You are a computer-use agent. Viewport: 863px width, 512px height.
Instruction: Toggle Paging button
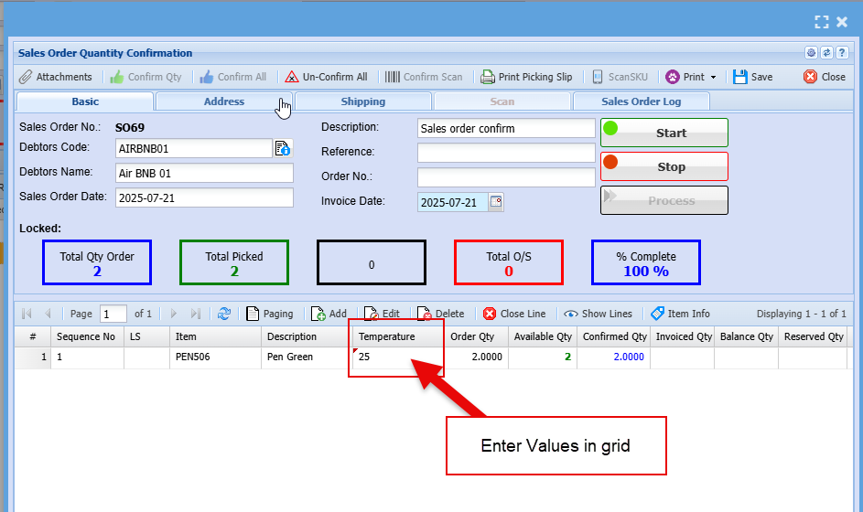pos(270,314)
